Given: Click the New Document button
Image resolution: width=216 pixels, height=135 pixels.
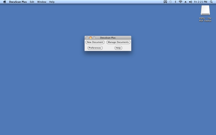Looking at the screenshot, I should click(x=95, y=42).
